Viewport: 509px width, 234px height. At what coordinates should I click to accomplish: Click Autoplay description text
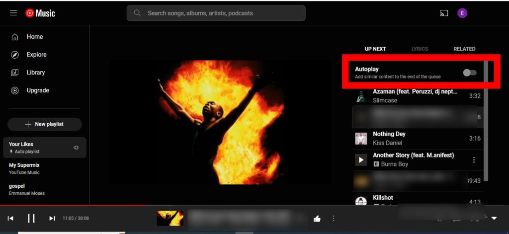point(398,77)
